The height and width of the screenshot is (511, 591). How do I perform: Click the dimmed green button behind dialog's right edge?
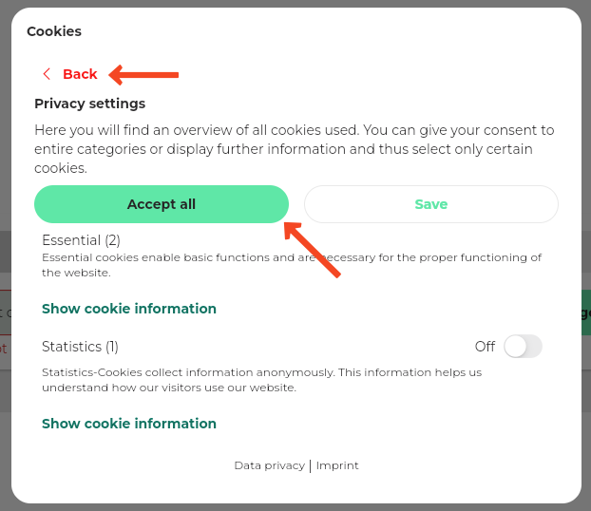tap(585, 314)
